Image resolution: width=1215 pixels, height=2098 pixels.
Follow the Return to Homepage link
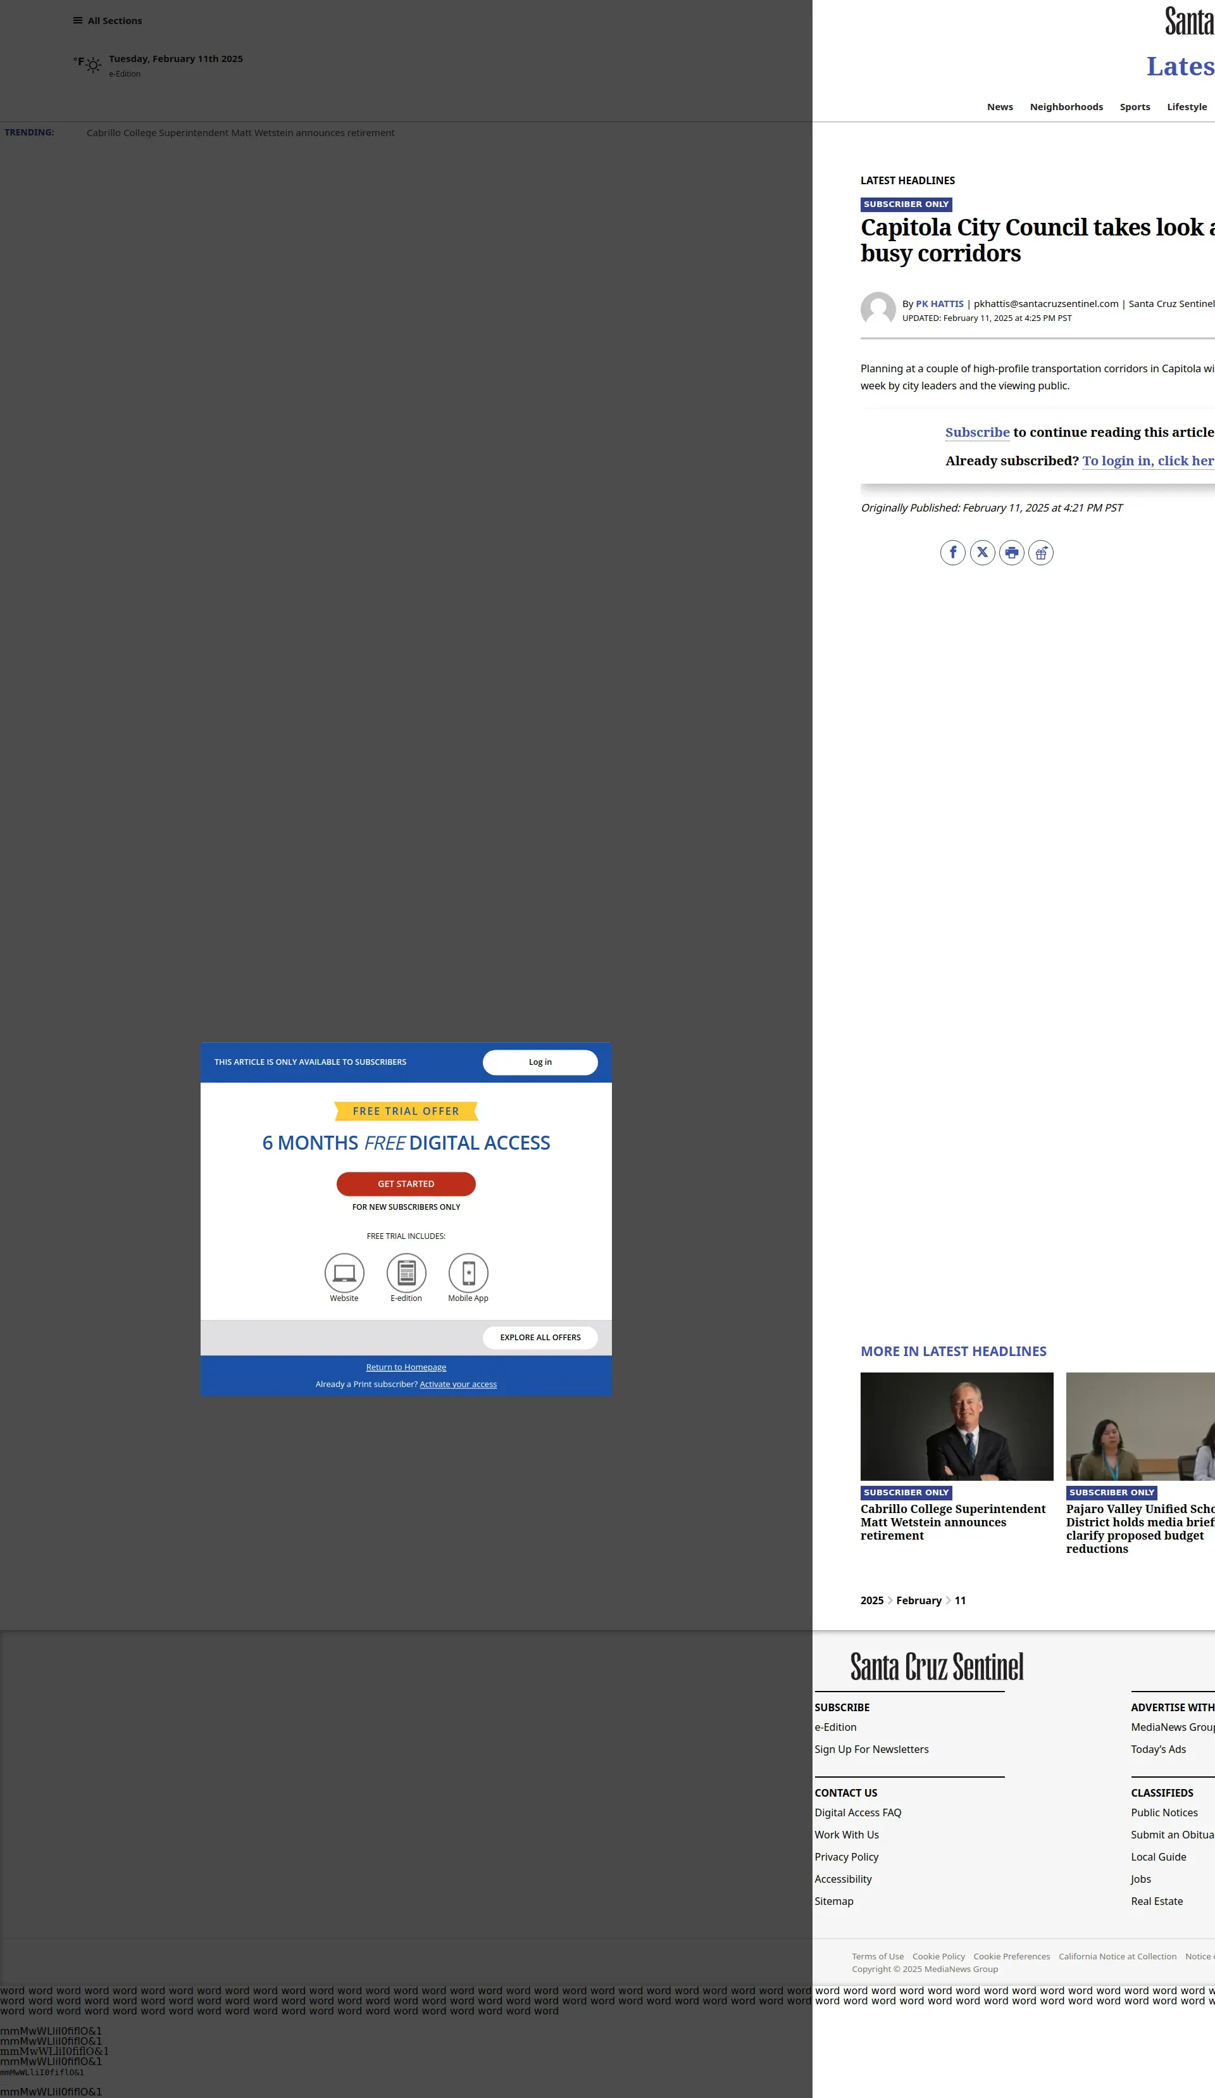coord(406,1367)
